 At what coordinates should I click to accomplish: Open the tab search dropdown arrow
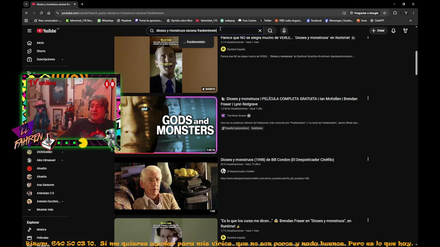[x=26, y=4]
